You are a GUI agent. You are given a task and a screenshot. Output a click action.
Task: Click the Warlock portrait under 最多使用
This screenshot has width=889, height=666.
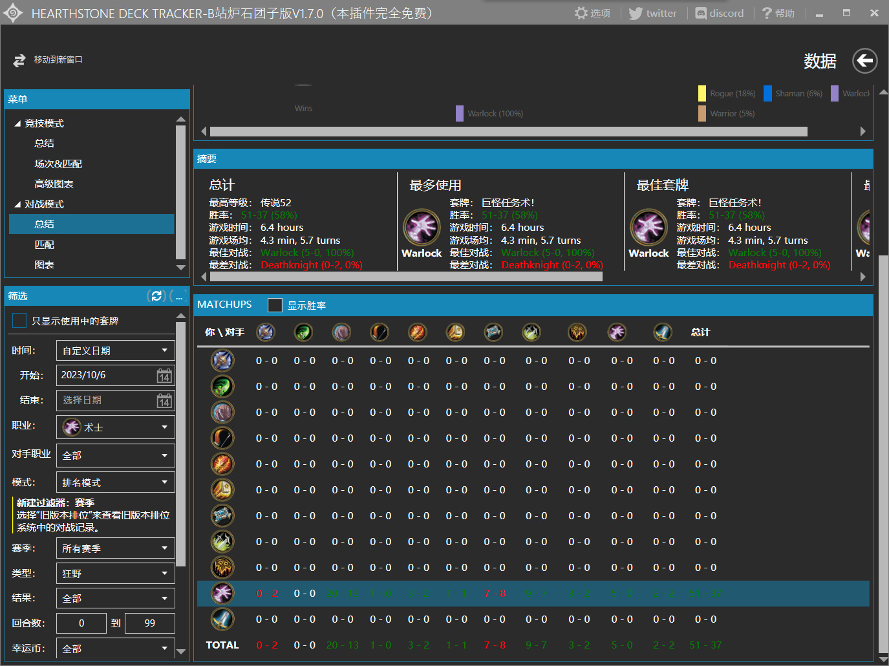(422, 227)
